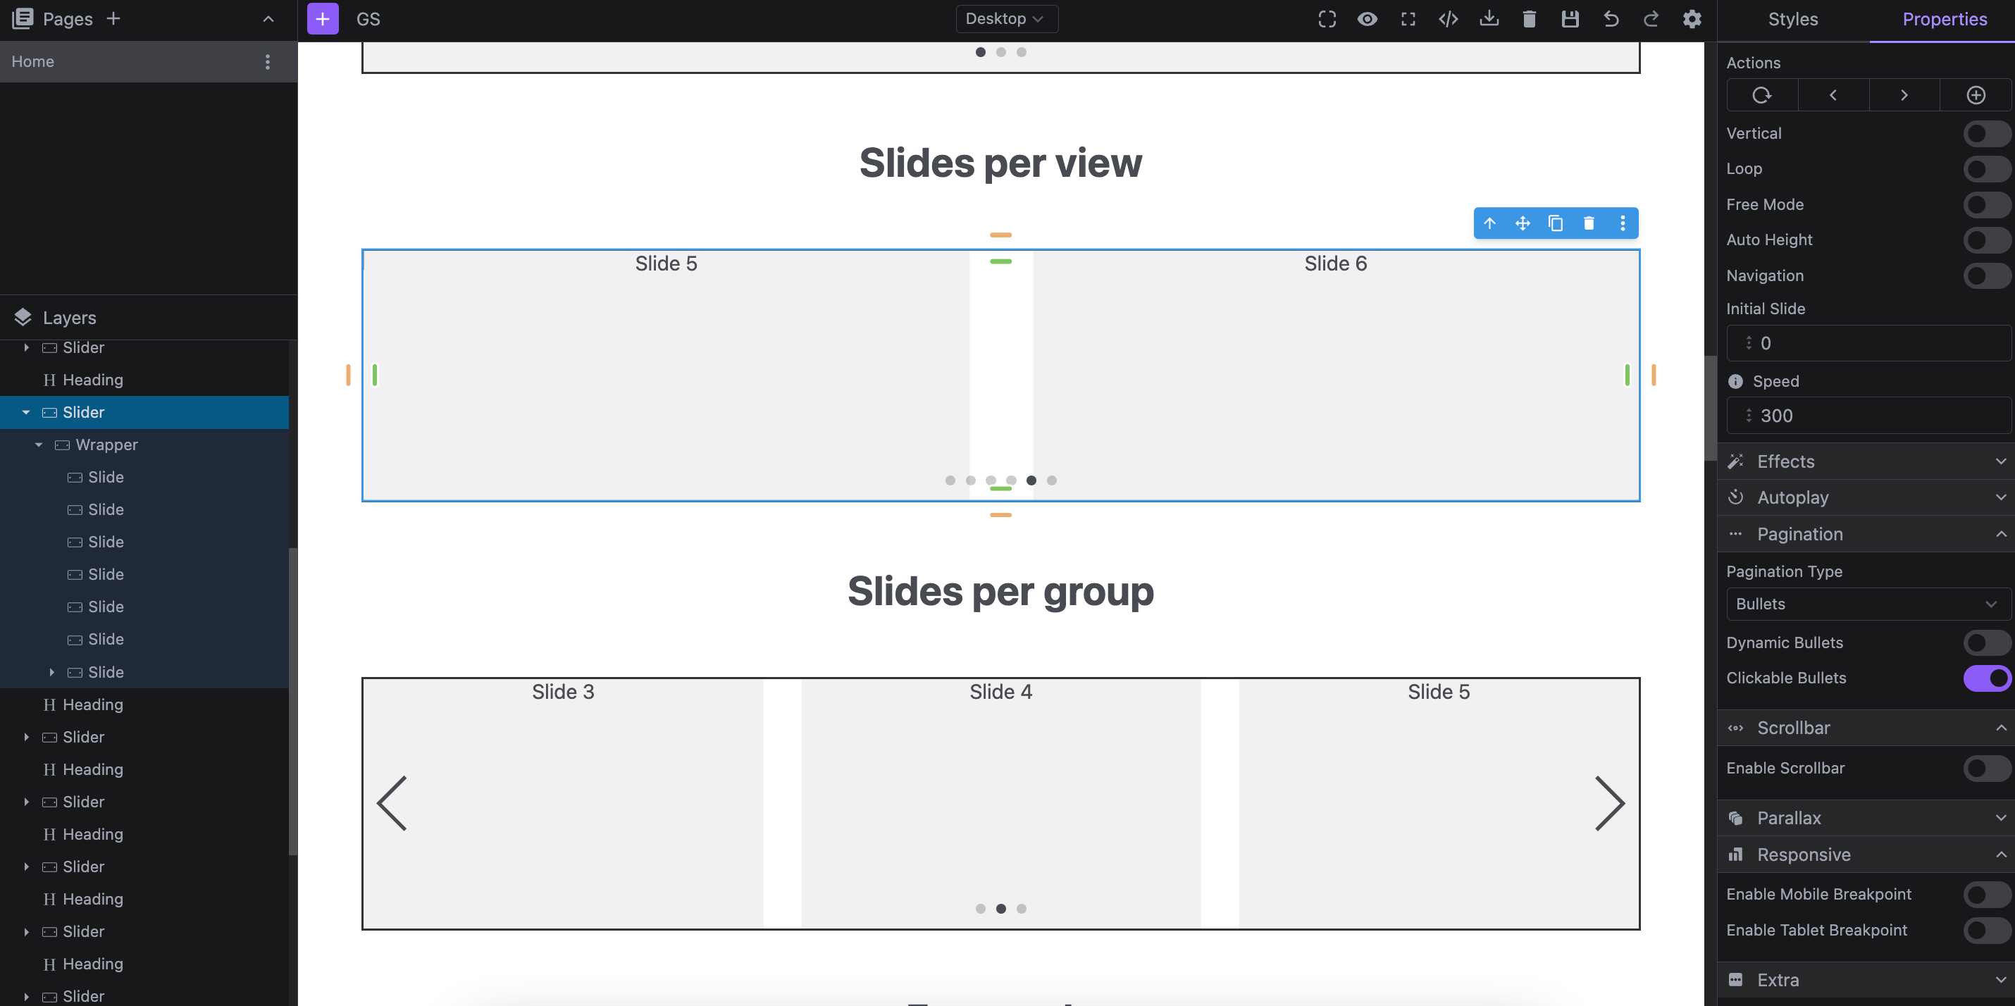This screenshot has height=1006, width=2015.
Task: Switch to the Styles tab
Action: pos(1792,20)
